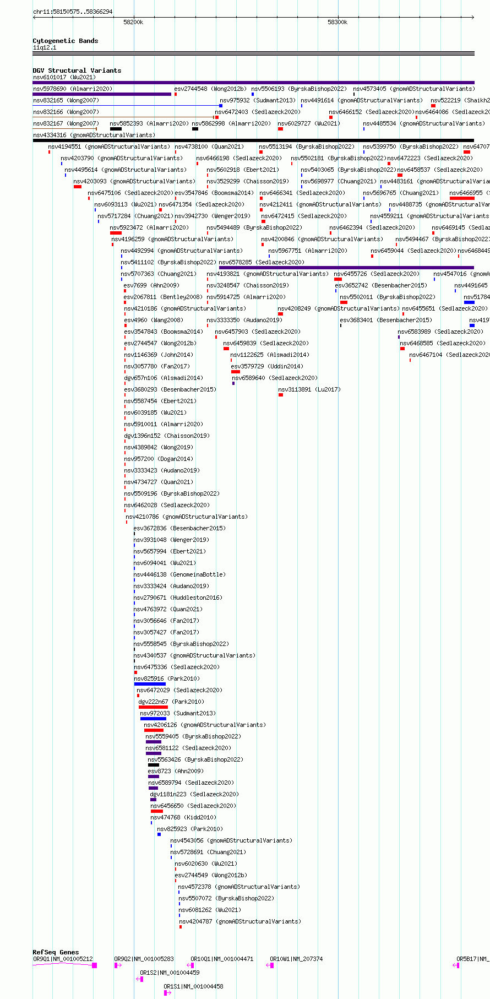Click the purple bar of nsv6578285
The image size is (490, 999).
tap(346, 268)
